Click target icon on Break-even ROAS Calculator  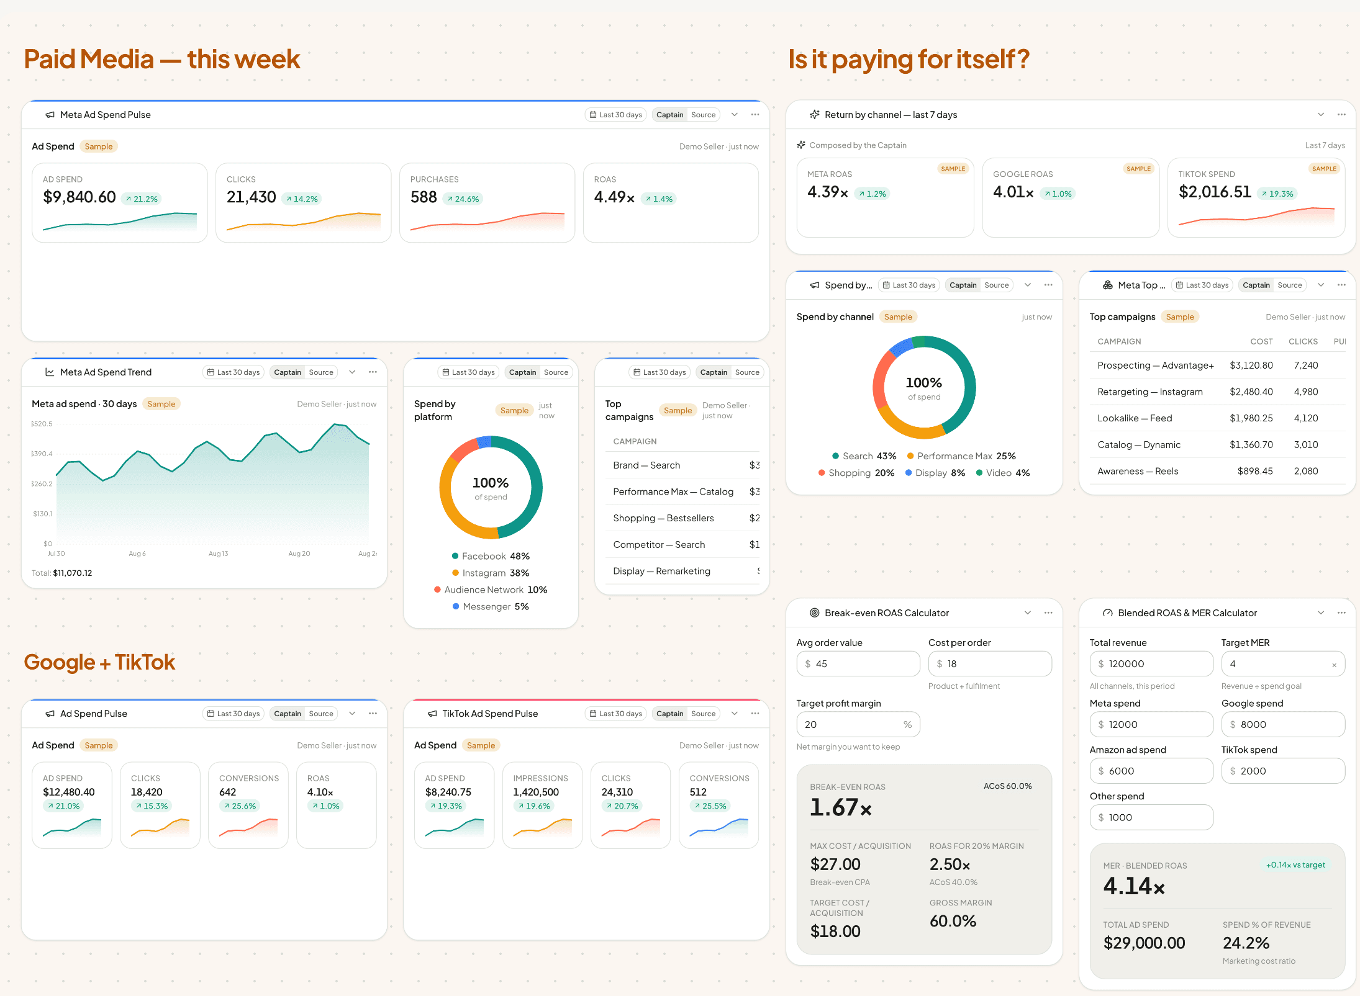coord(815,613)
